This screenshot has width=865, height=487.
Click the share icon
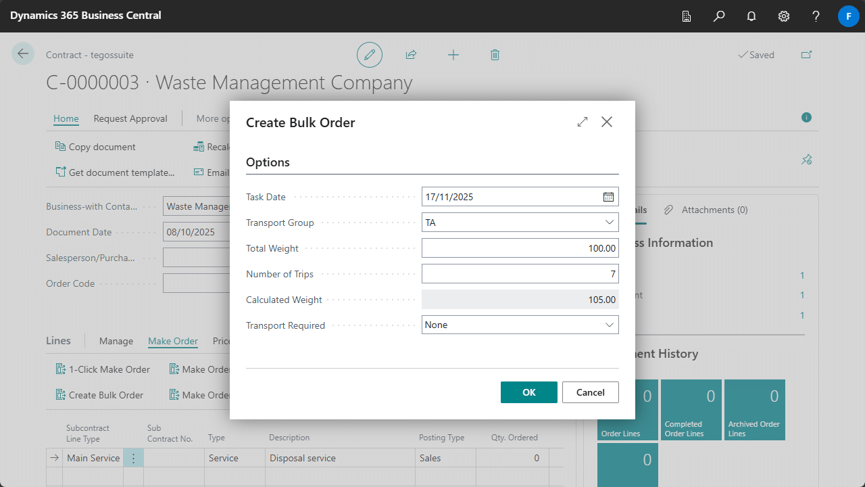[x=411, y=55]
